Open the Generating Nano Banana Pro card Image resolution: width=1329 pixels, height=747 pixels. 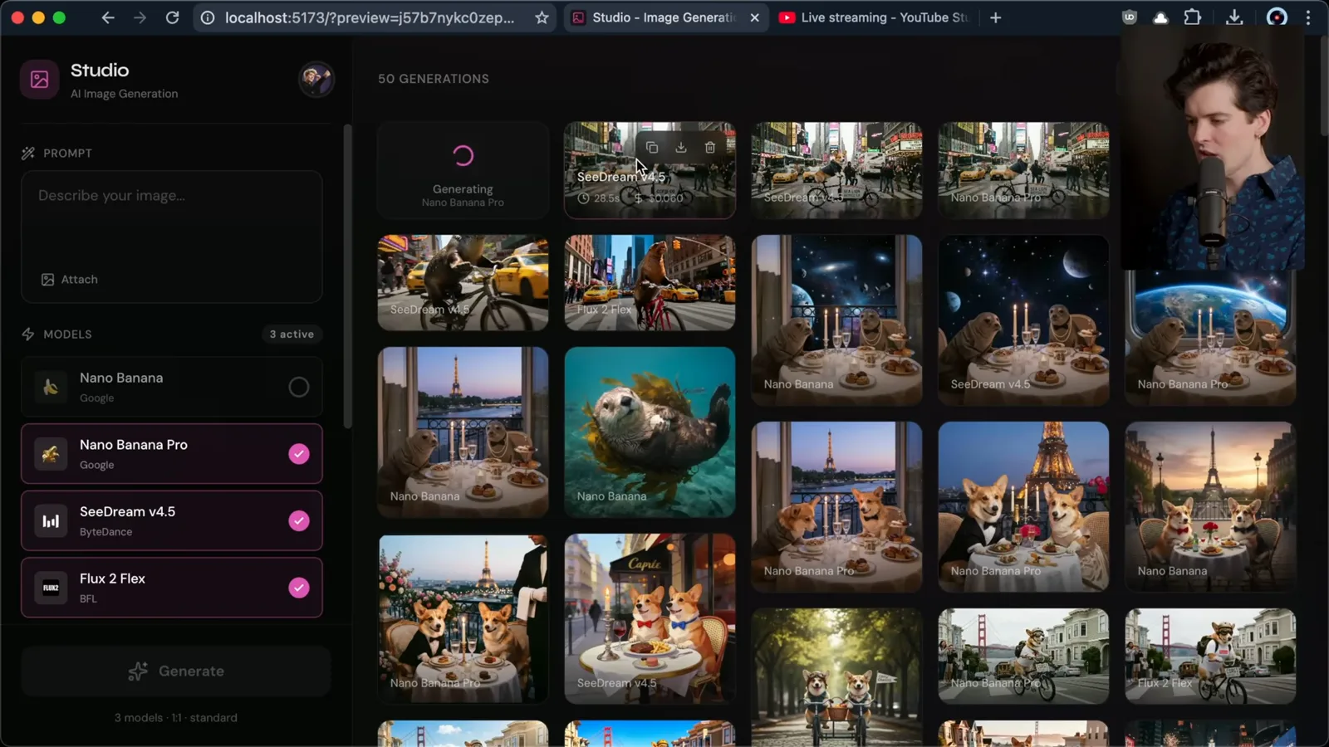[463, 170]
